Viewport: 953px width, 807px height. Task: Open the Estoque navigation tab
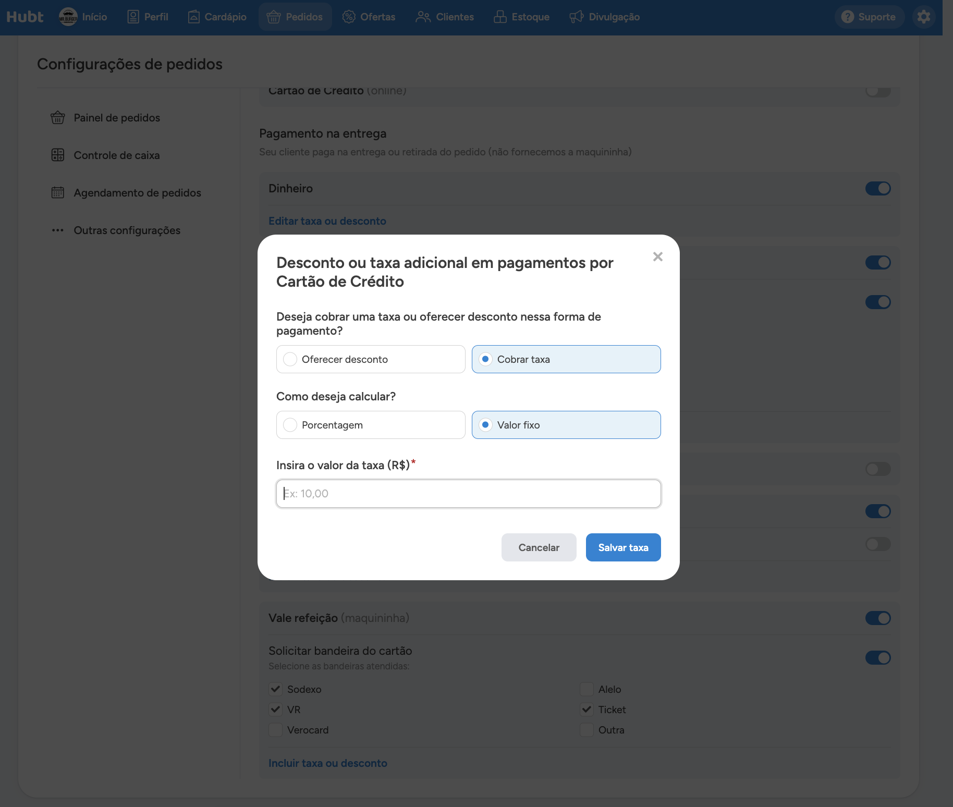pos(522,17)
